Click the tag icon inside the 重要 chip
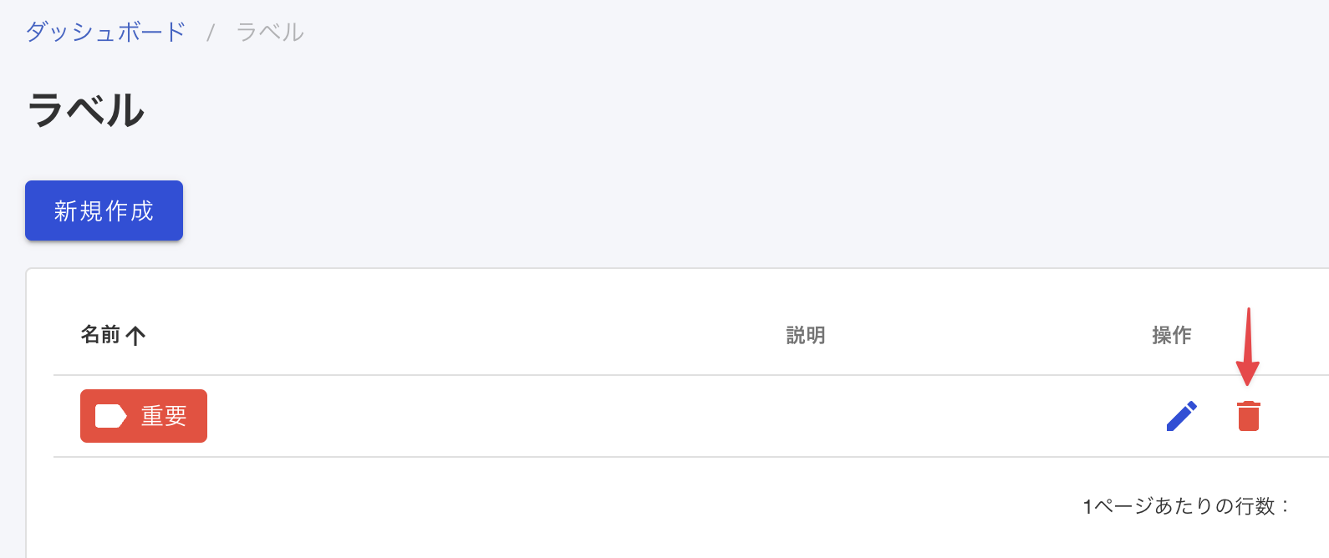 pos(110,416)
